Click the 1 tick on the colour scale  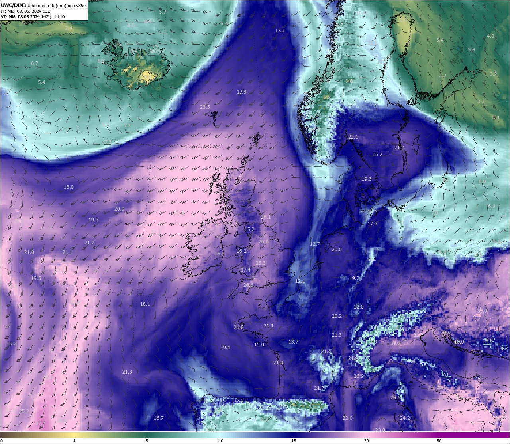(75, 441)
